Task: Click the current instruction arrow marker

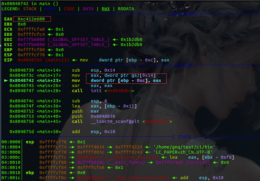Action: point(6,81)
